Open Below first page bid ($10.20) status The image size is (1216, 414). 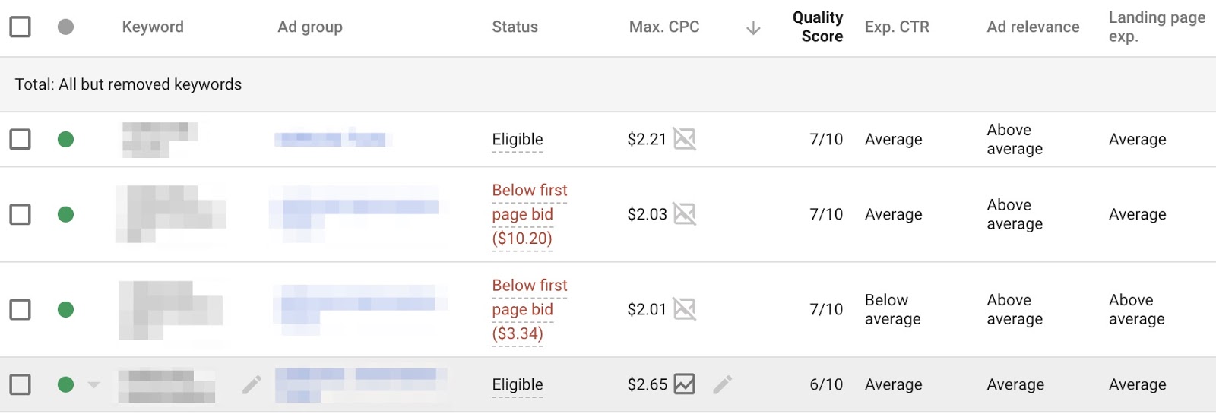pos(530,214)
